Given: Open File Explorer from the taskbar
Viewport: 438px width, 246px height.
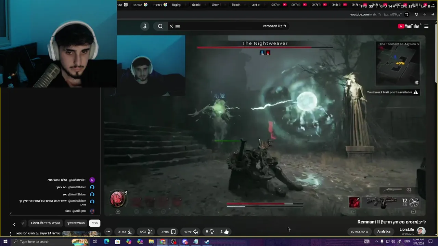Looking at the screenshot, I should 151,242.
